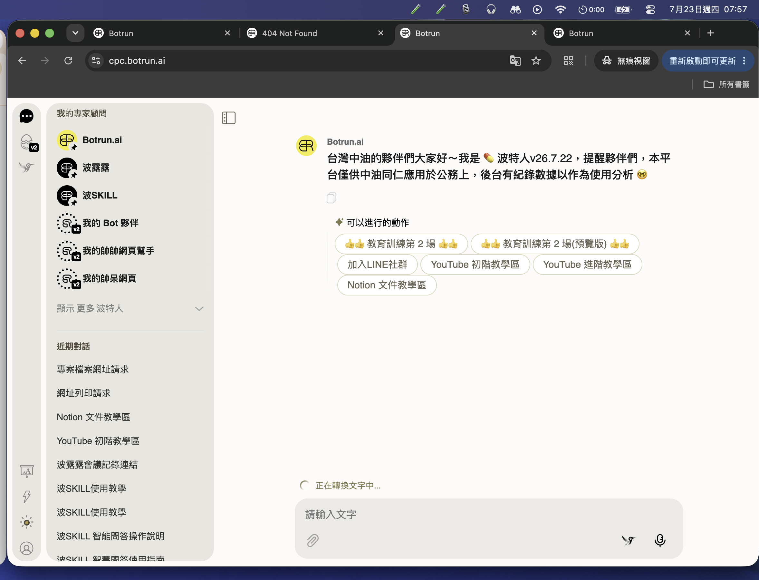Screen dimensions: 759x580
Task: Click the address bar URL cpc.botrun.ai
Action: click(137, 61)
